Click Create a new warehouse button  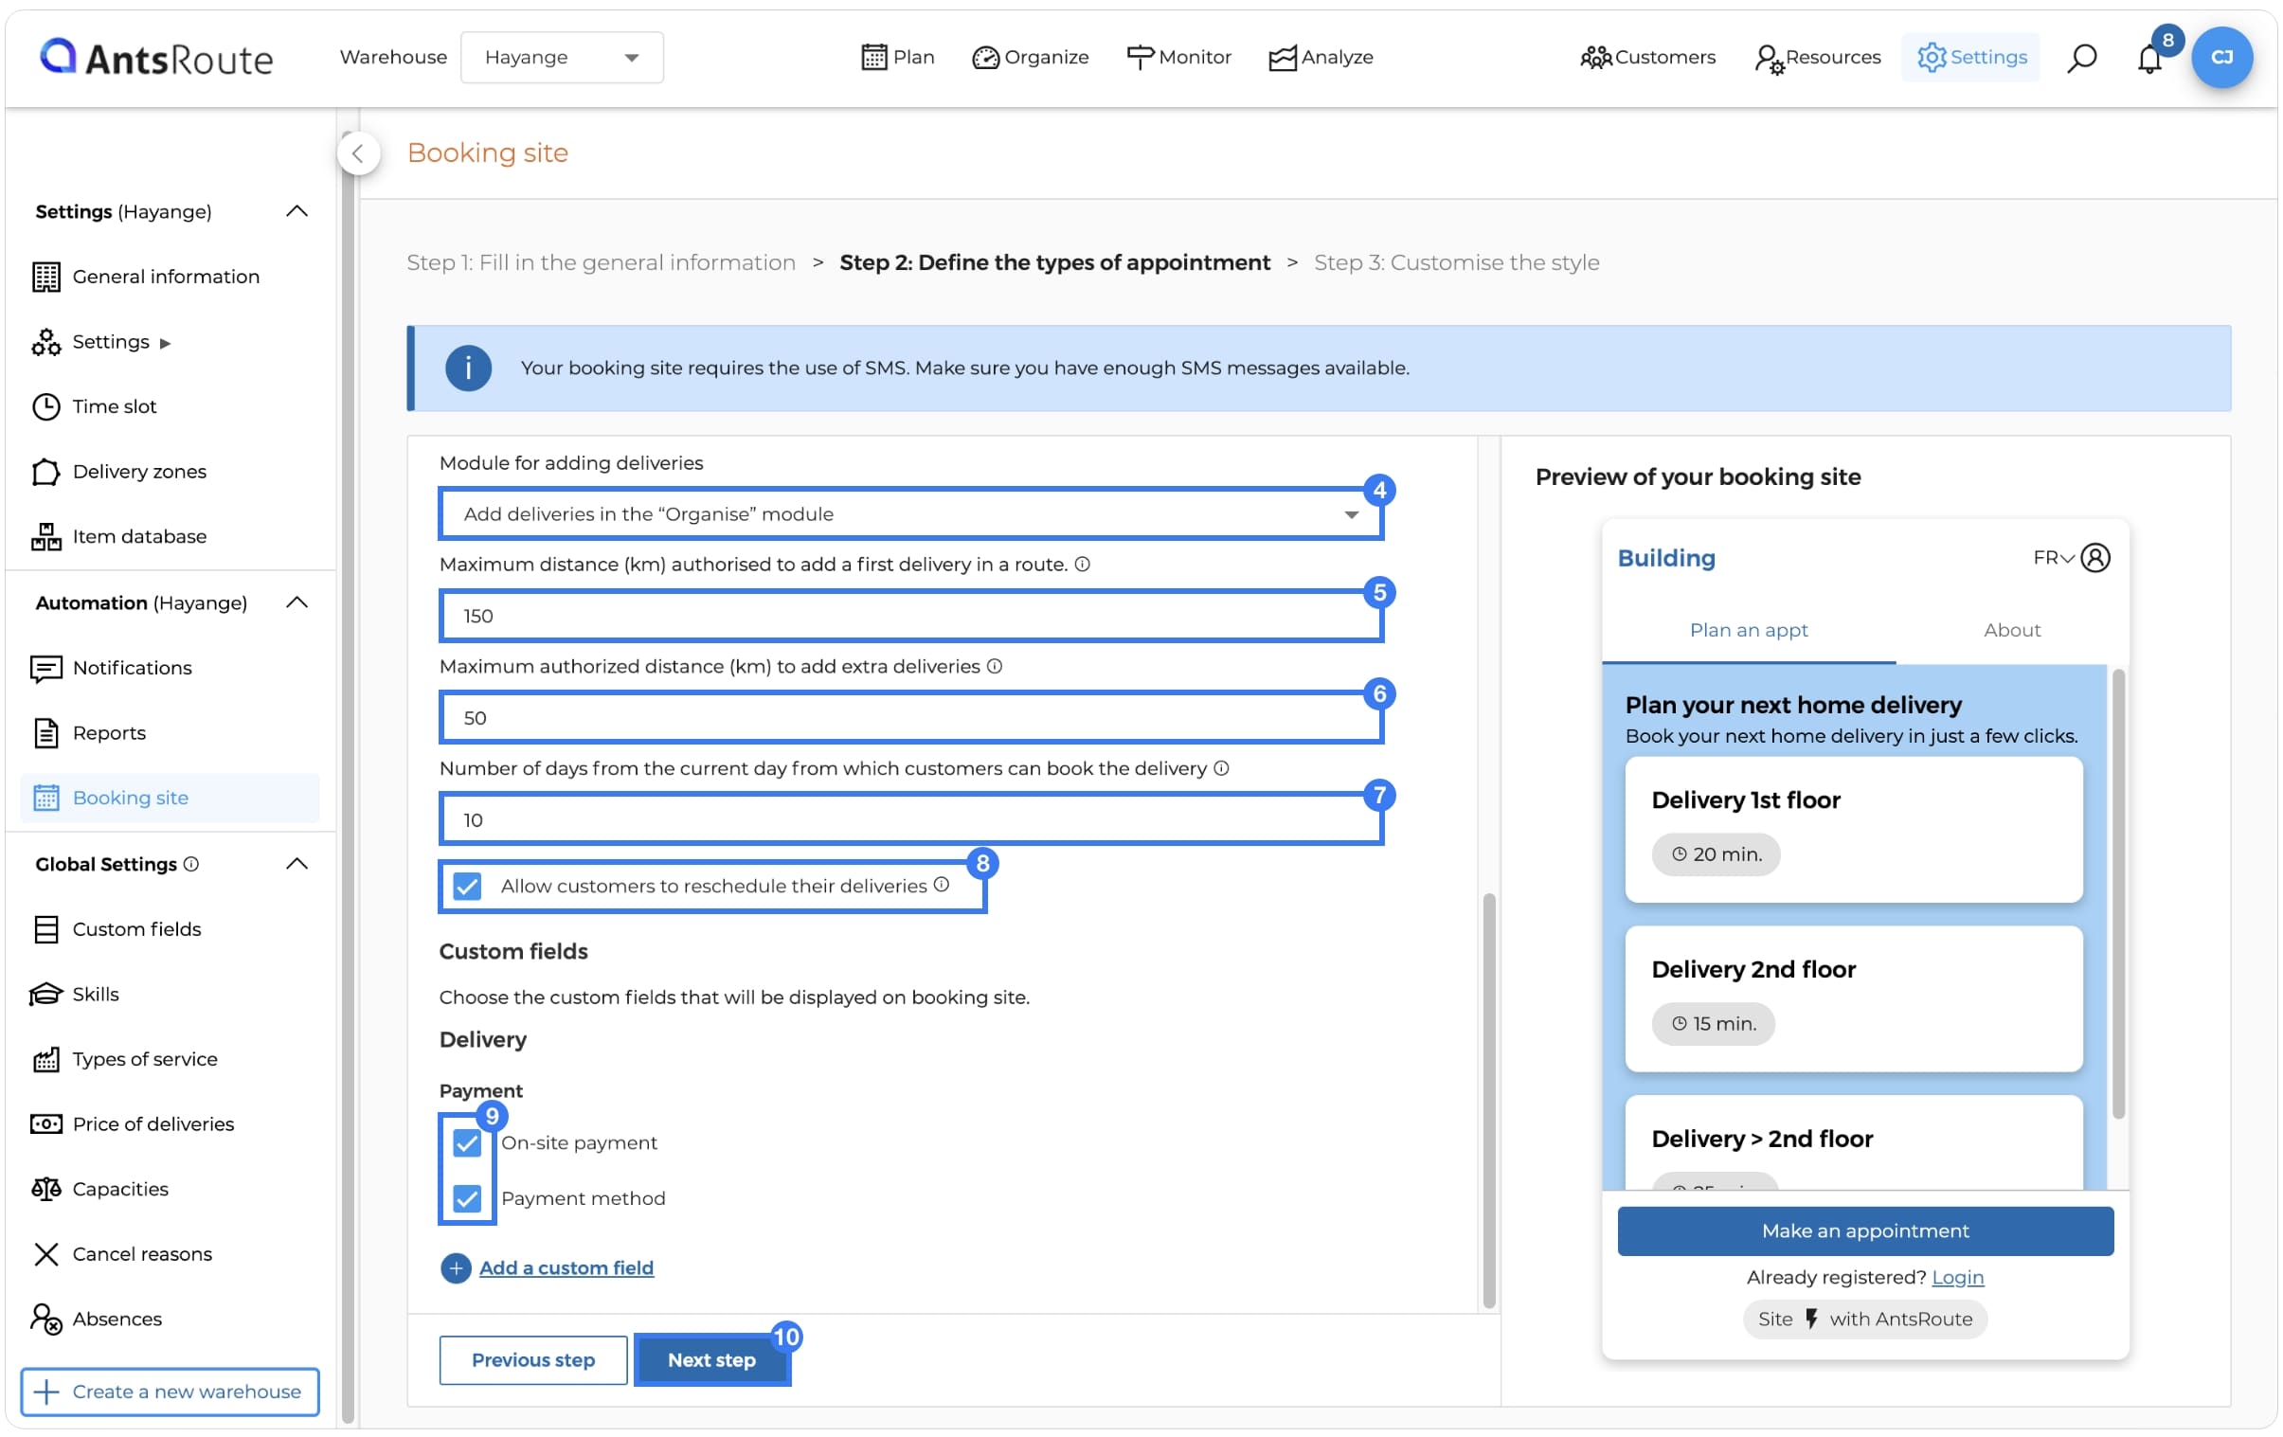point(170,1392)
